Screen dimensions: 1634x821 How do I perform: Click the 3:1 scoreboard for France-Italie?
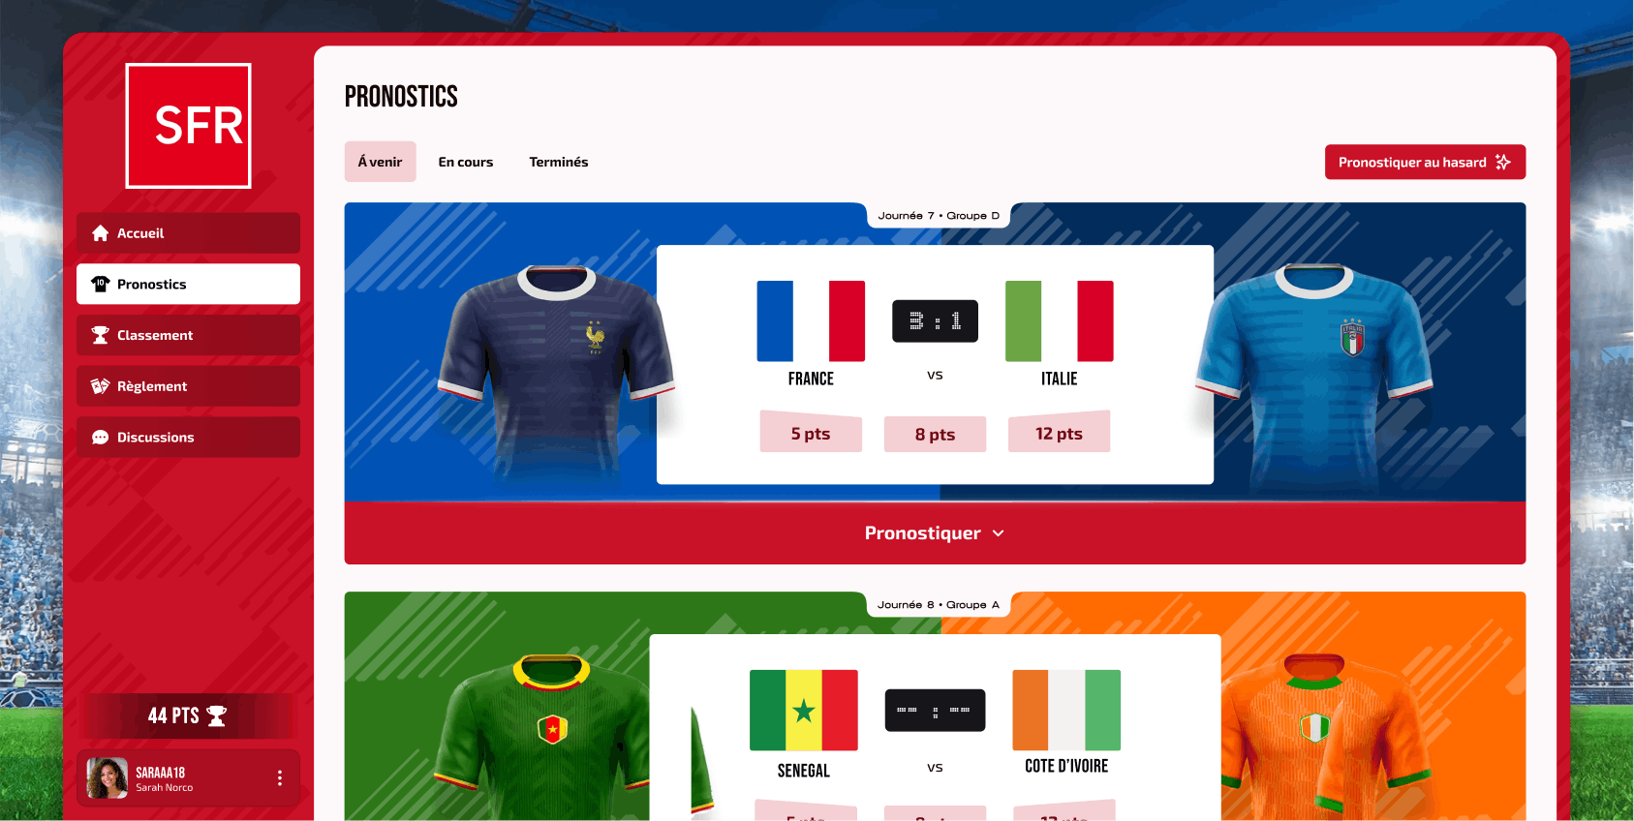point(935,321)
